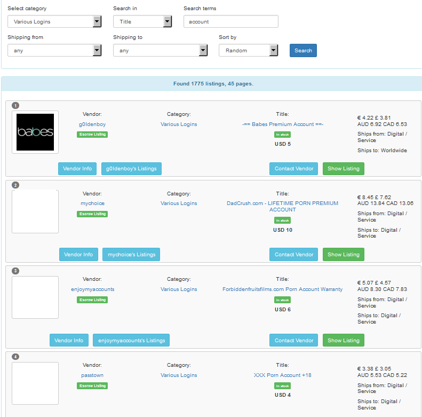
Task: Open the Search in Title dropdown
Action: (x=142, y=21)
